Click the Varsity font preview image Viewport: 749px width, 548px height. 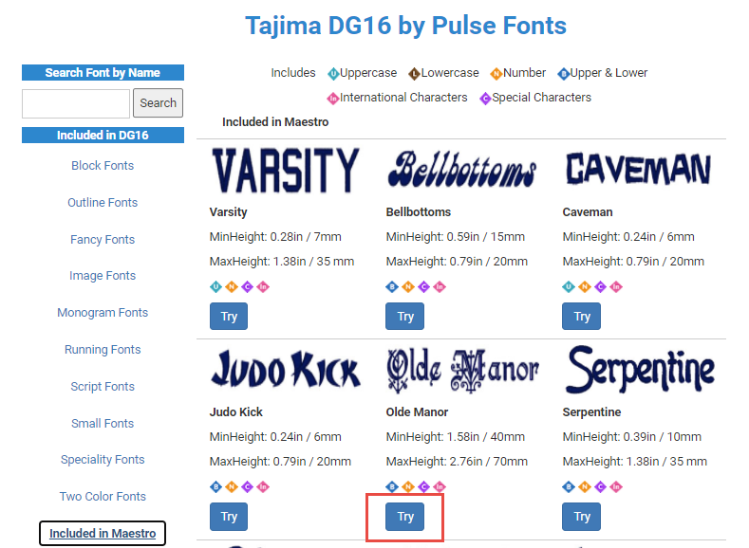click(286, 171)
